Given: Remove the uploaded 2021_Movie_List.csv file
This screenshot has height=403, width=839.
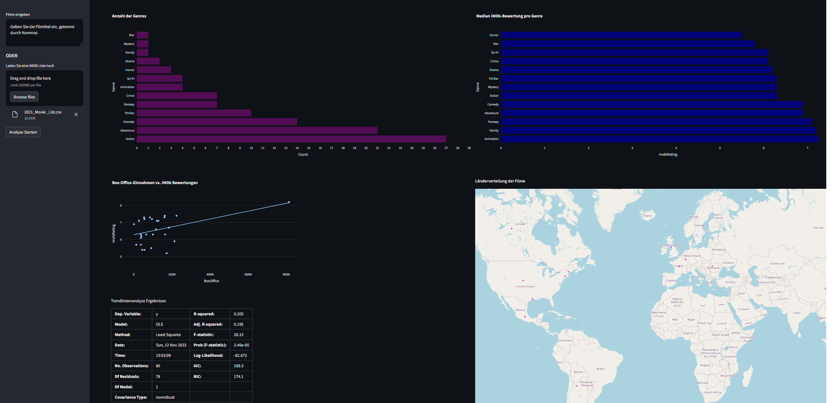Looking at the screenshot, I should click(x=76, y=114).
